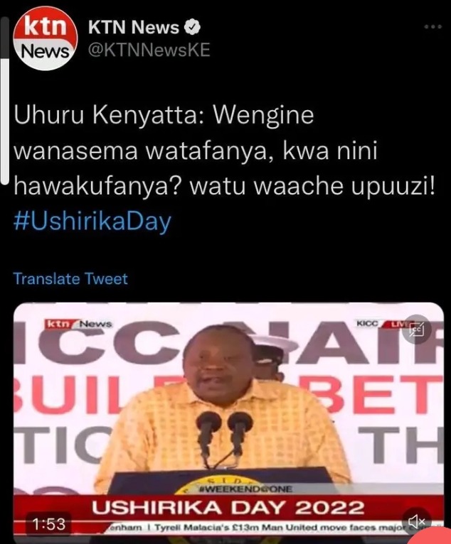Click the verified badge beside KTN News
Image resolution: width=451 pixels, height=544 pixels.
tap(192, 27)
